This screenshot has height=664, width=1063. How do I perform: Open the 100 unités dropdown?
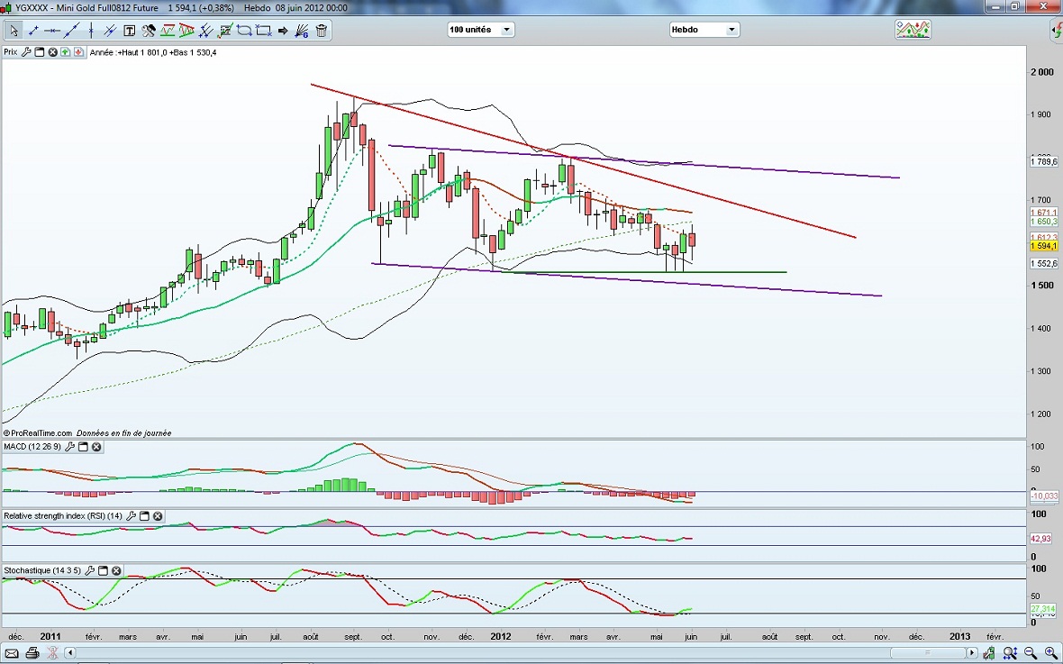point(480,30)
